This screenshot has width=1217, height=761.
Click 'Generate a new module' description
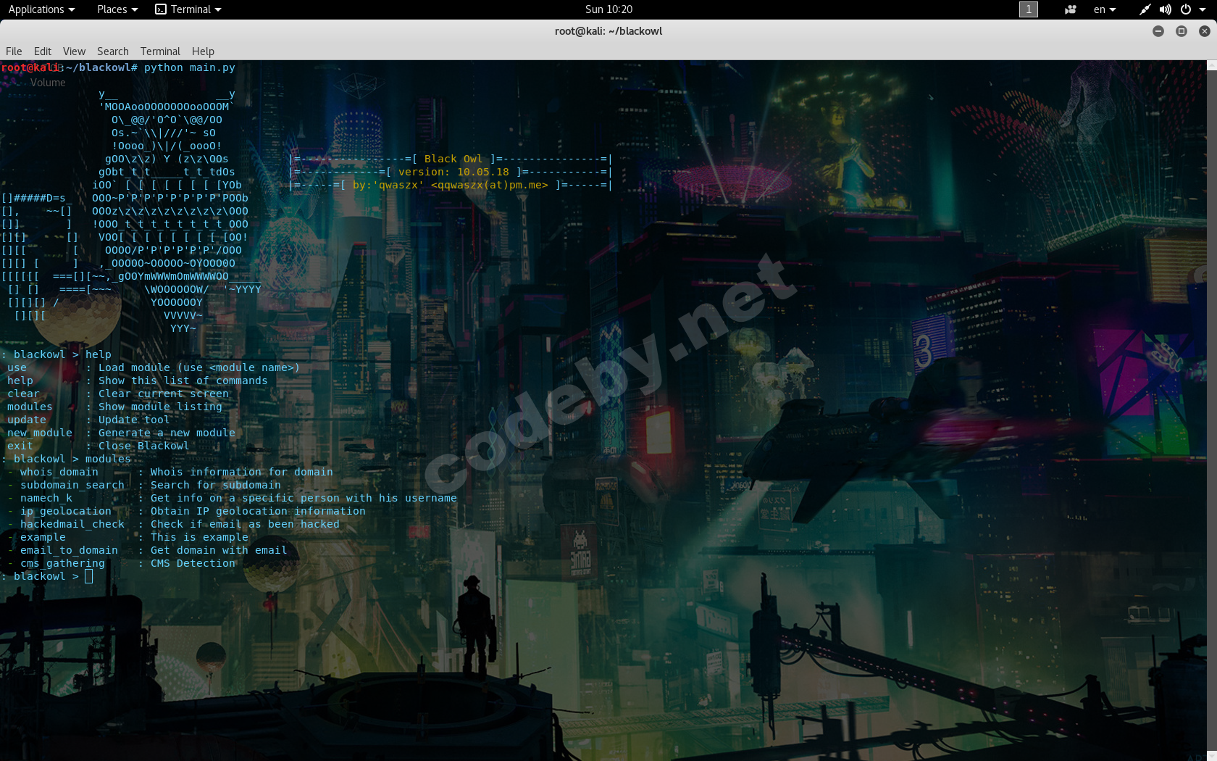(167, 433)
